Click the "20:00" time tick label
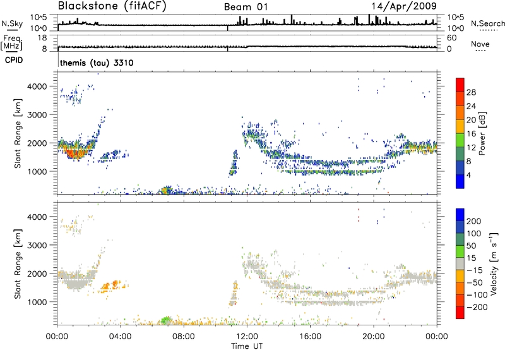The width and height of the screenshot is (505, 350). tap(374, 337)
